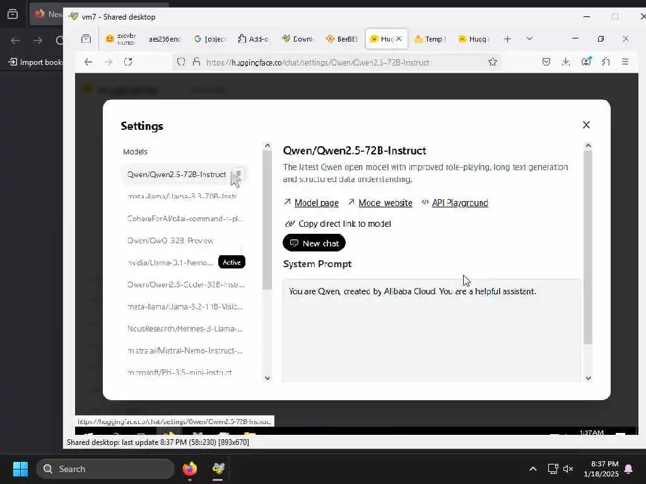Click down arrow of models list scrollbar
646x484 pixels.
(267, 378)
